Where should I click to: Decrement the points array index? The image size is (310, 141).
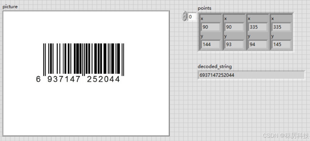pos(184,18)
